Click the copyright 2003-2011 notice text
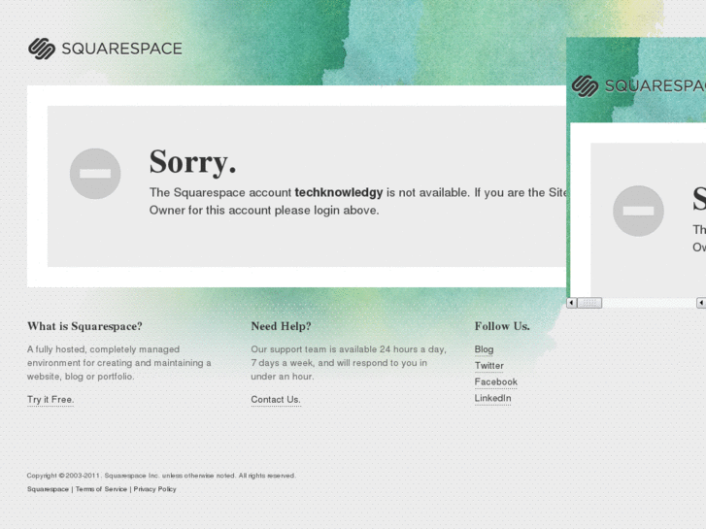Viewport: 706px width, 529px height. pyautogui.click(x=161, y=476)
